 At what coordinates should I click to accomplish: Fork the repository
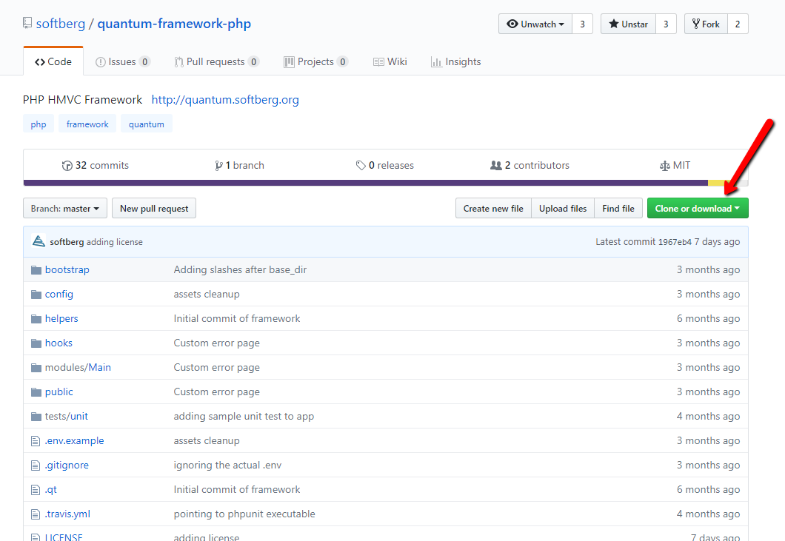[x=706, y=24]
